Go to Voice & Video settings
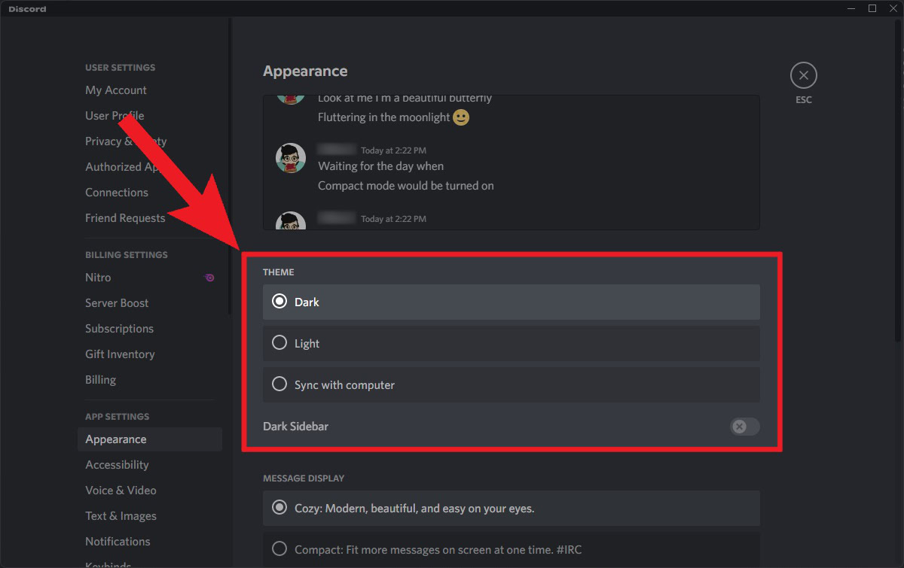904x568 pixels. [121, 491]
